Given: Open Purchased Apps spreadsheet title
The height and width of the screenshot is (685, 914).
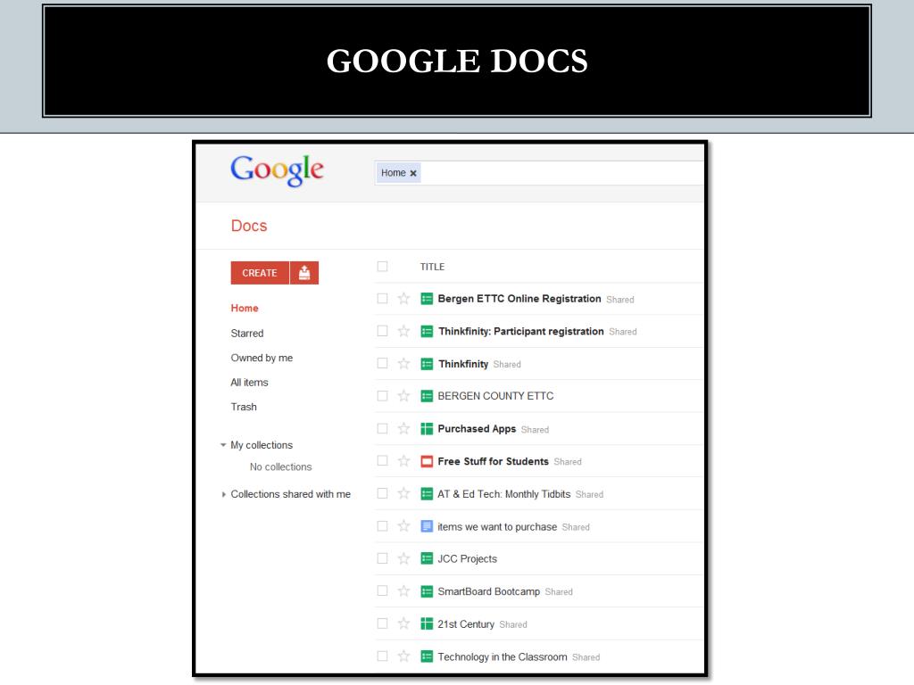Looking at the screenshot, I should [477, 429].
